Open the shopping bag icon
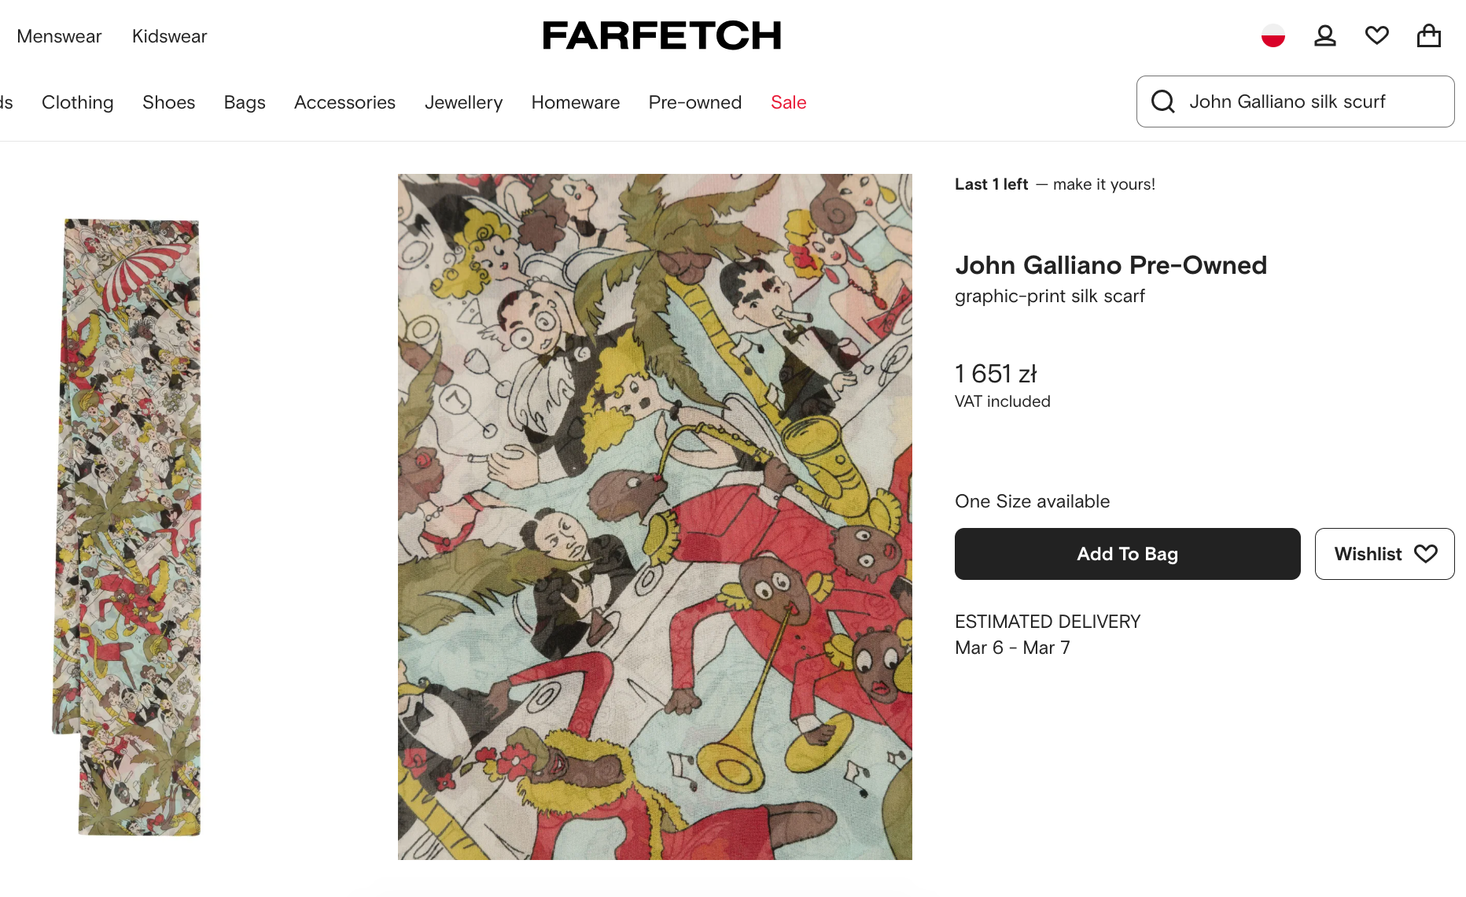Image resolution: width=1466 pixels, height=897 pixels. (x=1428, y=35)
